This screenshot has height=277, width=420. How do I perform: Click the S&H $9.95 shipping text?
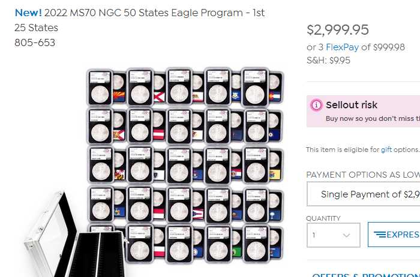coord(328,60)
